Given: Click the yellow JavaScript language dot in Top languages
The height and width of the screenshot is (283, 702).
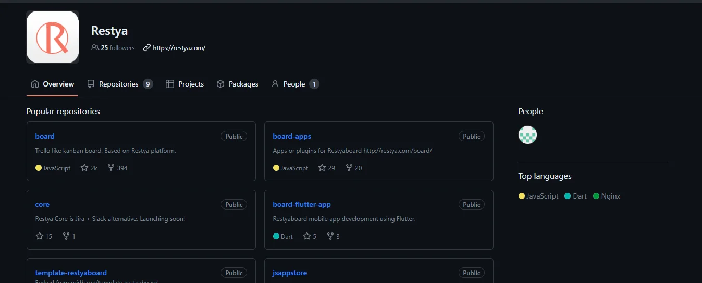Looking at the screenshot, I should pyautogui.click(x=522, y=196).
